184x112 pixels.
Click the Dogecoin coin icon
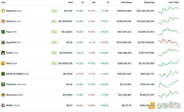tap(3, 11)
